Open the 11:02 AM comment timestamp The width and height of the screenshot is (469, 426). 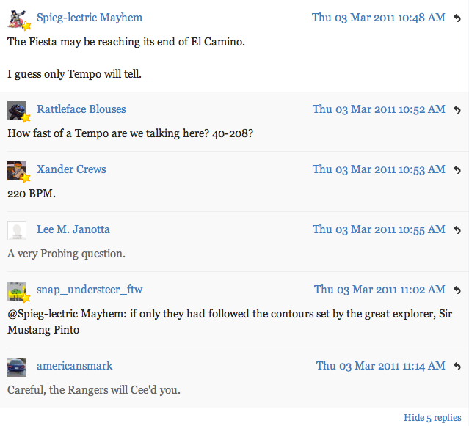(x=379, y=290)
